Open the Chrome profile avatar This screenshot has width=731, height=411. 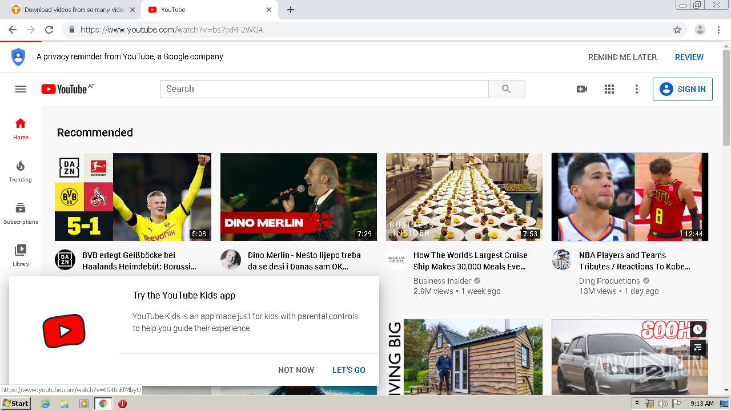point(700,30)
